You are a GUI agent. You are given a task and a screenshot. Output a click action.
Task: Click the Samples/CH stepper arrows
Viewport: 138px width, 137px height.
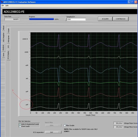[x=66, y=19]
